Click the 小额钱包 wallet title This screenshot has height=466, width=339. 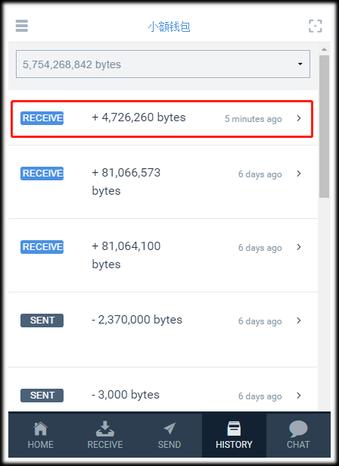click(x=169, y=27)
